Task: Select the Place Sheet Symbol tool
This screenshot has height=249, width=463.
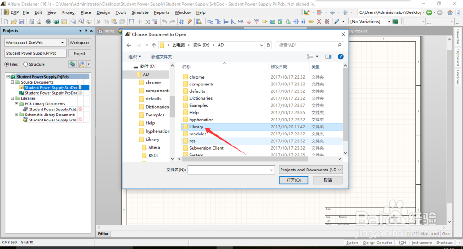Action: (x=272, y=22)
